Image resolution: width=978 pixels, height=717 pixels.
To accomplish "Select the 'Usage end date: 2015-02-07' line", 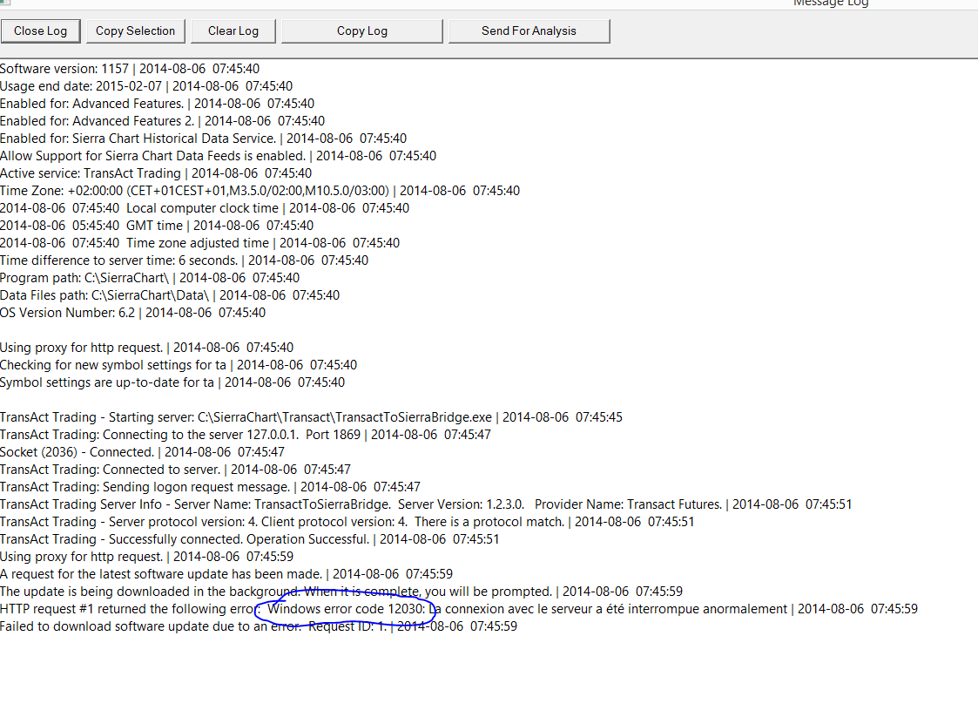I will pyautogui.click(x=146, y=86).
